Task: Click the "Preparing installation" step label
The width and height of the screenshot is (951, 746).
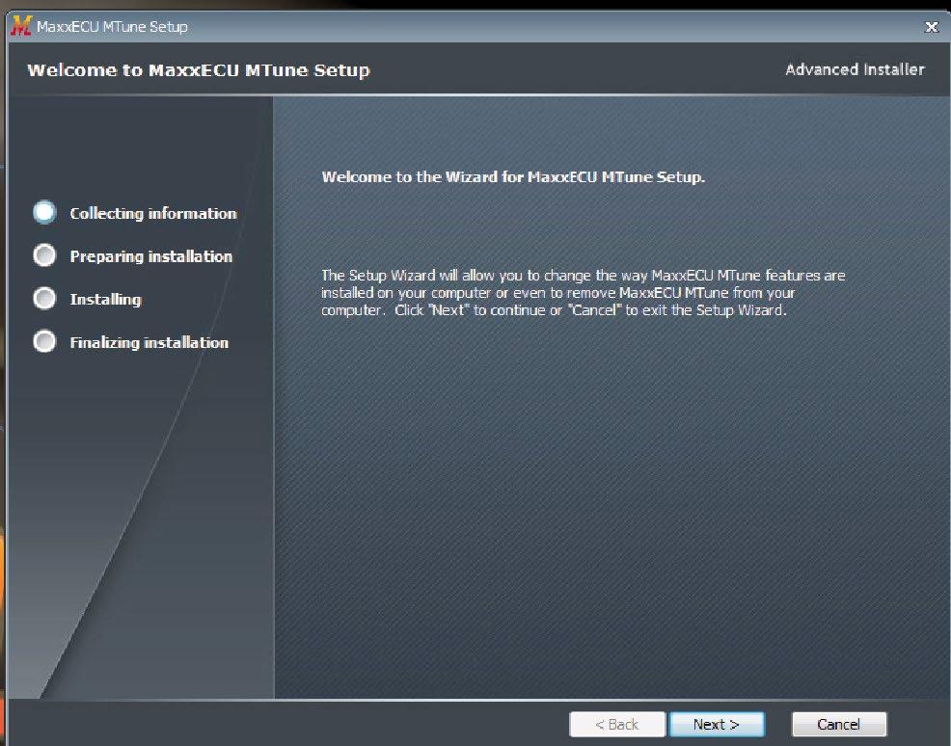Action: point(151,256)
